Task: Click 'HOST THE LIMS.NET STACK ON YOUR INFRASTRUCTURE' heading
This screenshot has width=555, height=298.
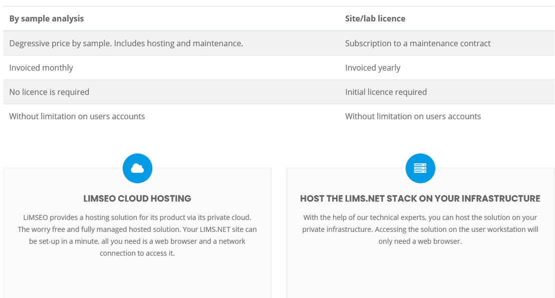Action: (x=420, y=198)
